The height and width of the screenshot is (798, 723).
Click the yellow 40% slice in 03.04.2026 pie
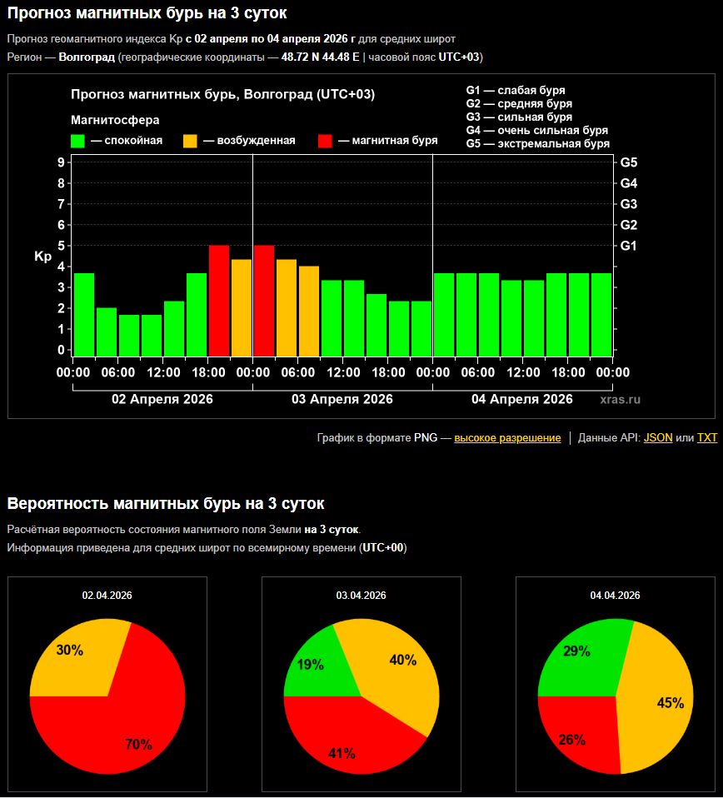point(396,666)
